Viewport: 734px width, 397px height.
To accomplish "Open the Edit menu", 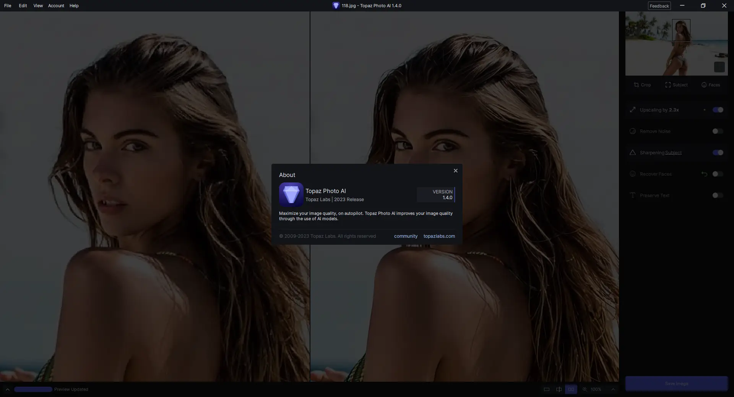I will tap(23, 6).
